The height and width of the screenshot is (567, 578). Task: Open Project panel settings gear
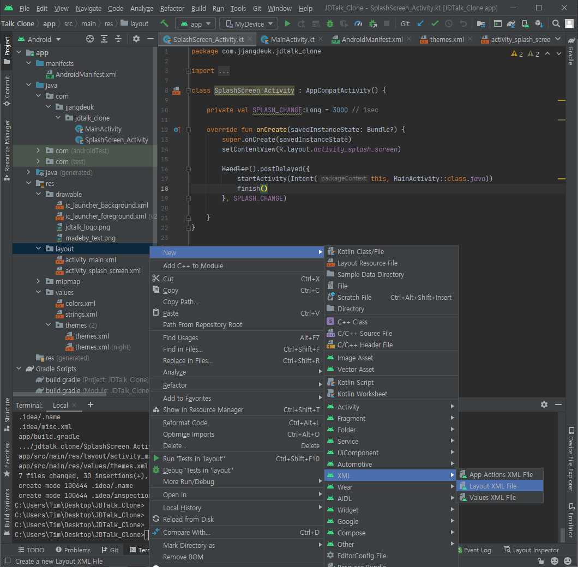pyautogui.click(x=136, y=39)
